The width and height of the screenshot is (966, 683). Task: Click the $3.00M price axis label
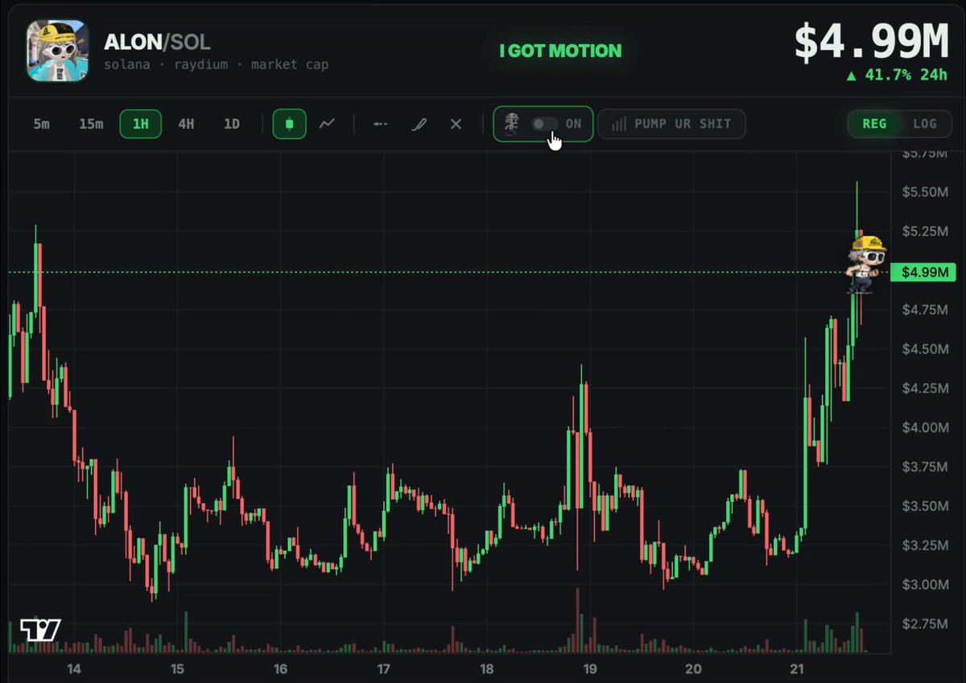[x=924, y=584]
